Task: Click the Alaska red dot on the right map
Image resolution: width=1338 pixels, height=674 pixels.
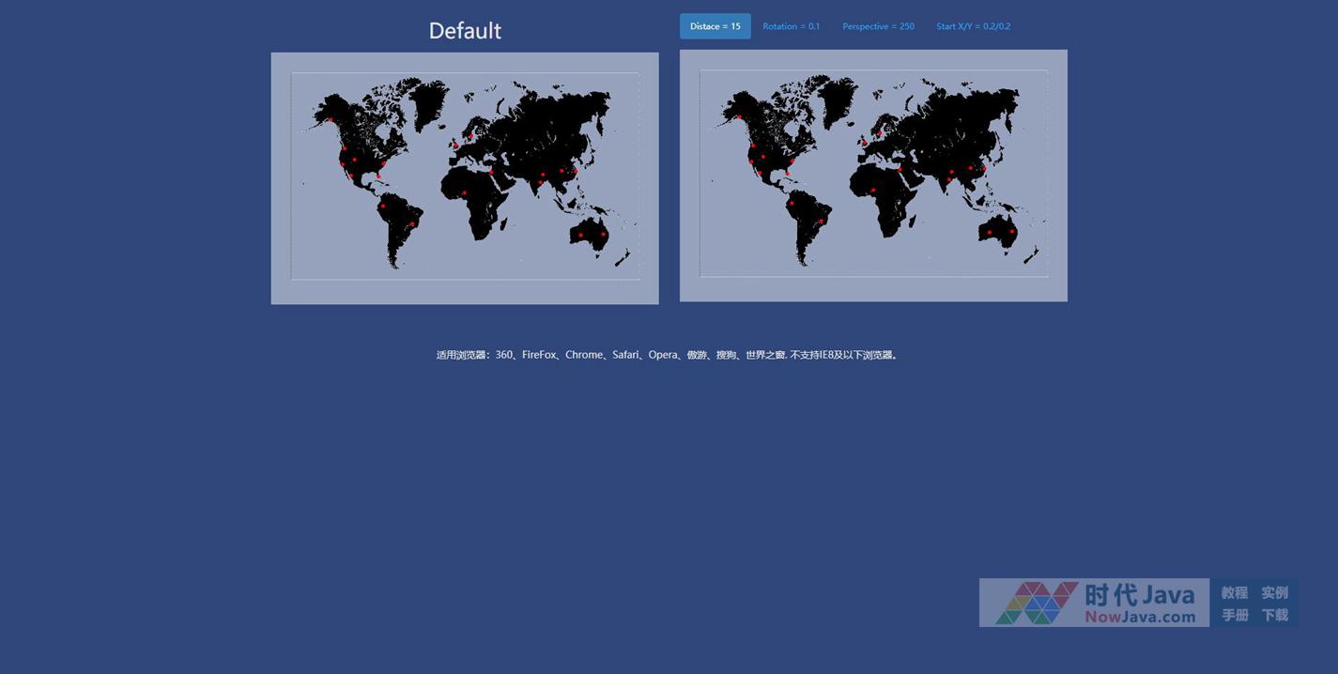Action: click(739, 117)
